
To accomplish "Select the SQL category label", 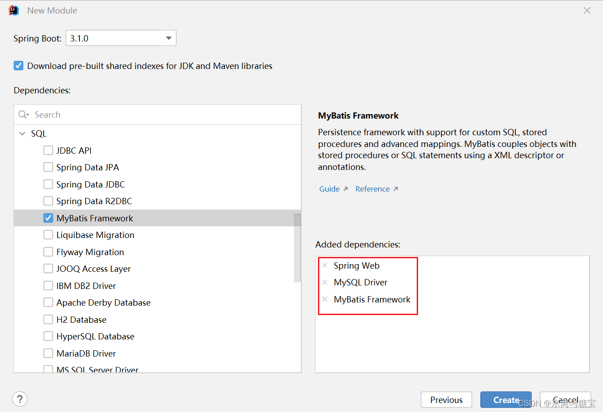I will [x=39, y=133].
